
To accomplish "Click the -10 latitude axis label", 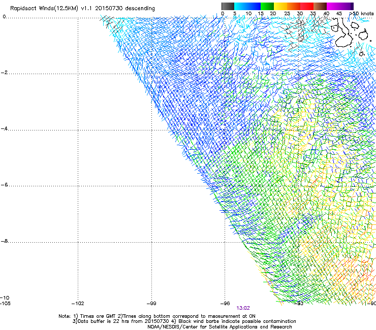I will (5, 298).
